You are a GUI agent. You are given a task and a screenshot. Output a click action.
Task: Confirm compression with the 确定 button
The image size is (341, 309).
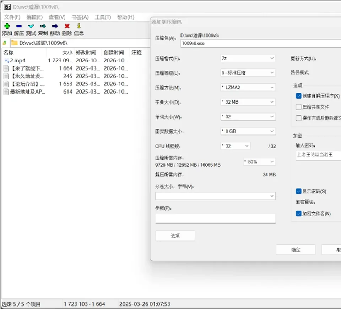(x=296, y=250)
